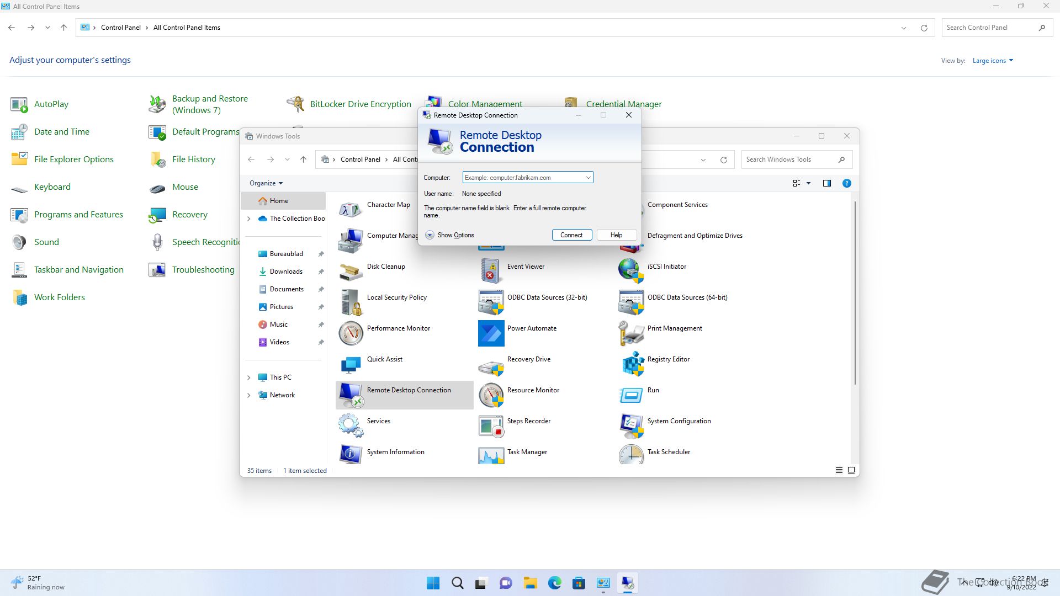Open the Computer name dropdown list
The width and height of the screenshot is (1060, 596).
pyautogui.click(x=588, y=178)
